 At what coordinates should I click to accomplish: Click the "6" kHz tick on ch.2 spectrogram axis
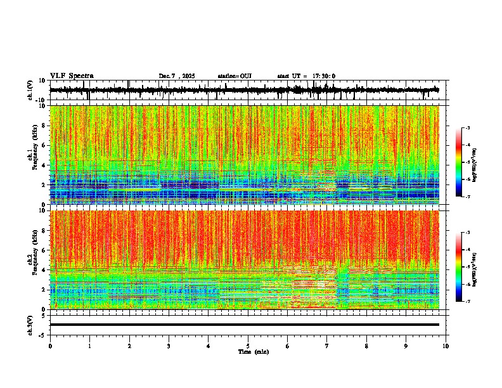pyautogui.click(x=44, y=250)
